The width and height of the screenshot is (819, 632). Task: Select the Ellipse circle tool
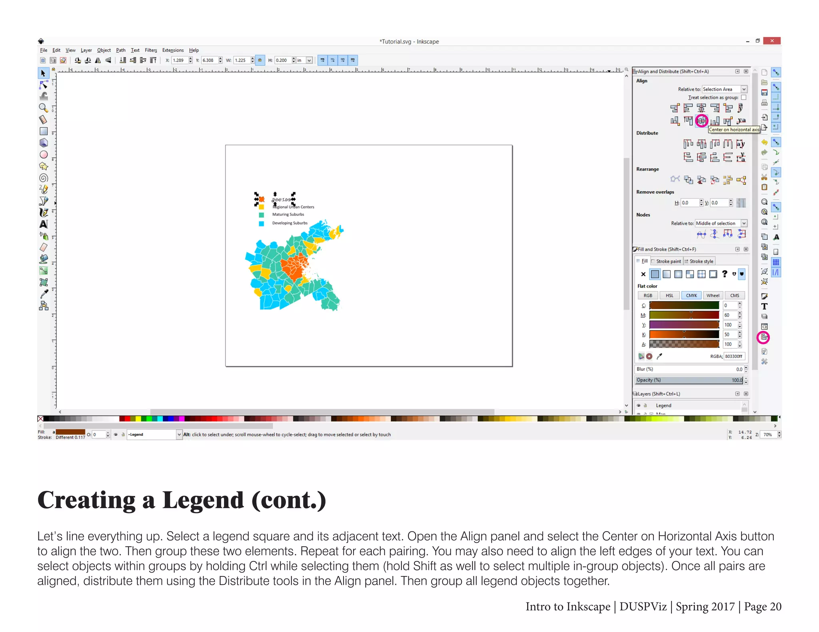pos(43,155)
